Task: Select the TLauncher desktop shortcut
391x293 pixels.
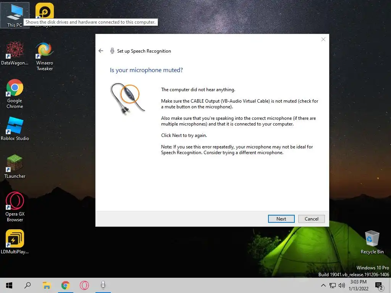Action: pos(15,166)
